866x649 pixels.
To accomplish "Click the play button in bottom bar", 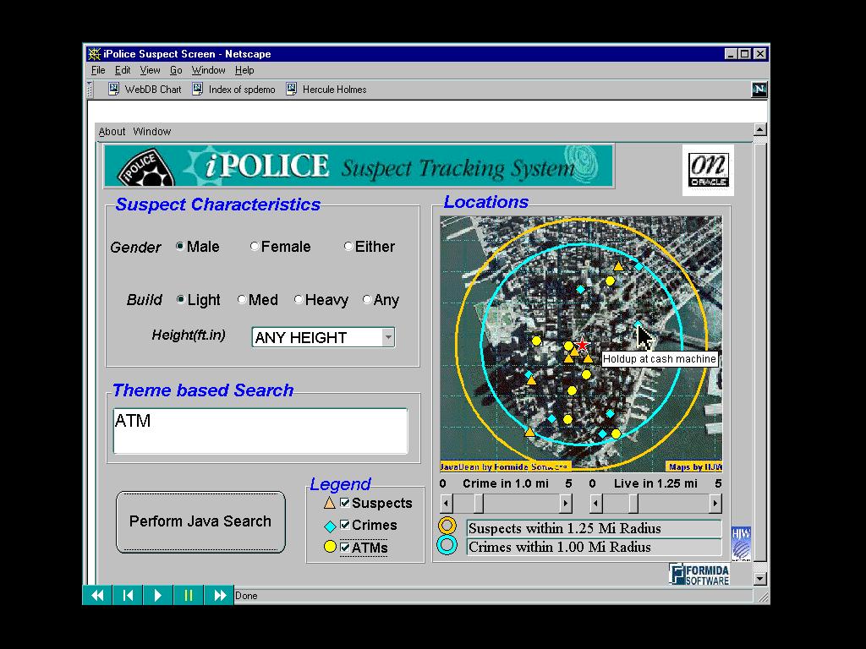I will pyautogui.click(x=157, y=595).
